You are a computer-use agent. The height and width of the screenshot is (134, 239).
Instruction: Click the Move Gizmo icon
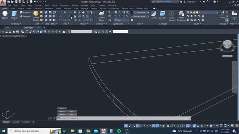172,16
